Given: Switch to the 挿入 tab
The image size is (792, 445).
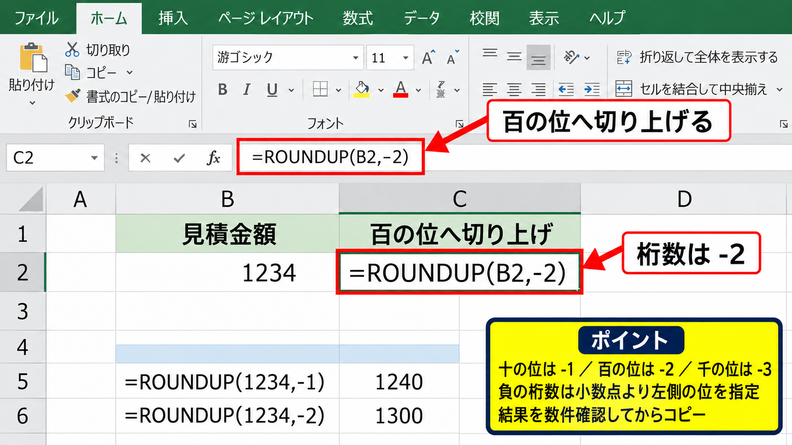Looking at the screenshot, I should coord(173,18).
